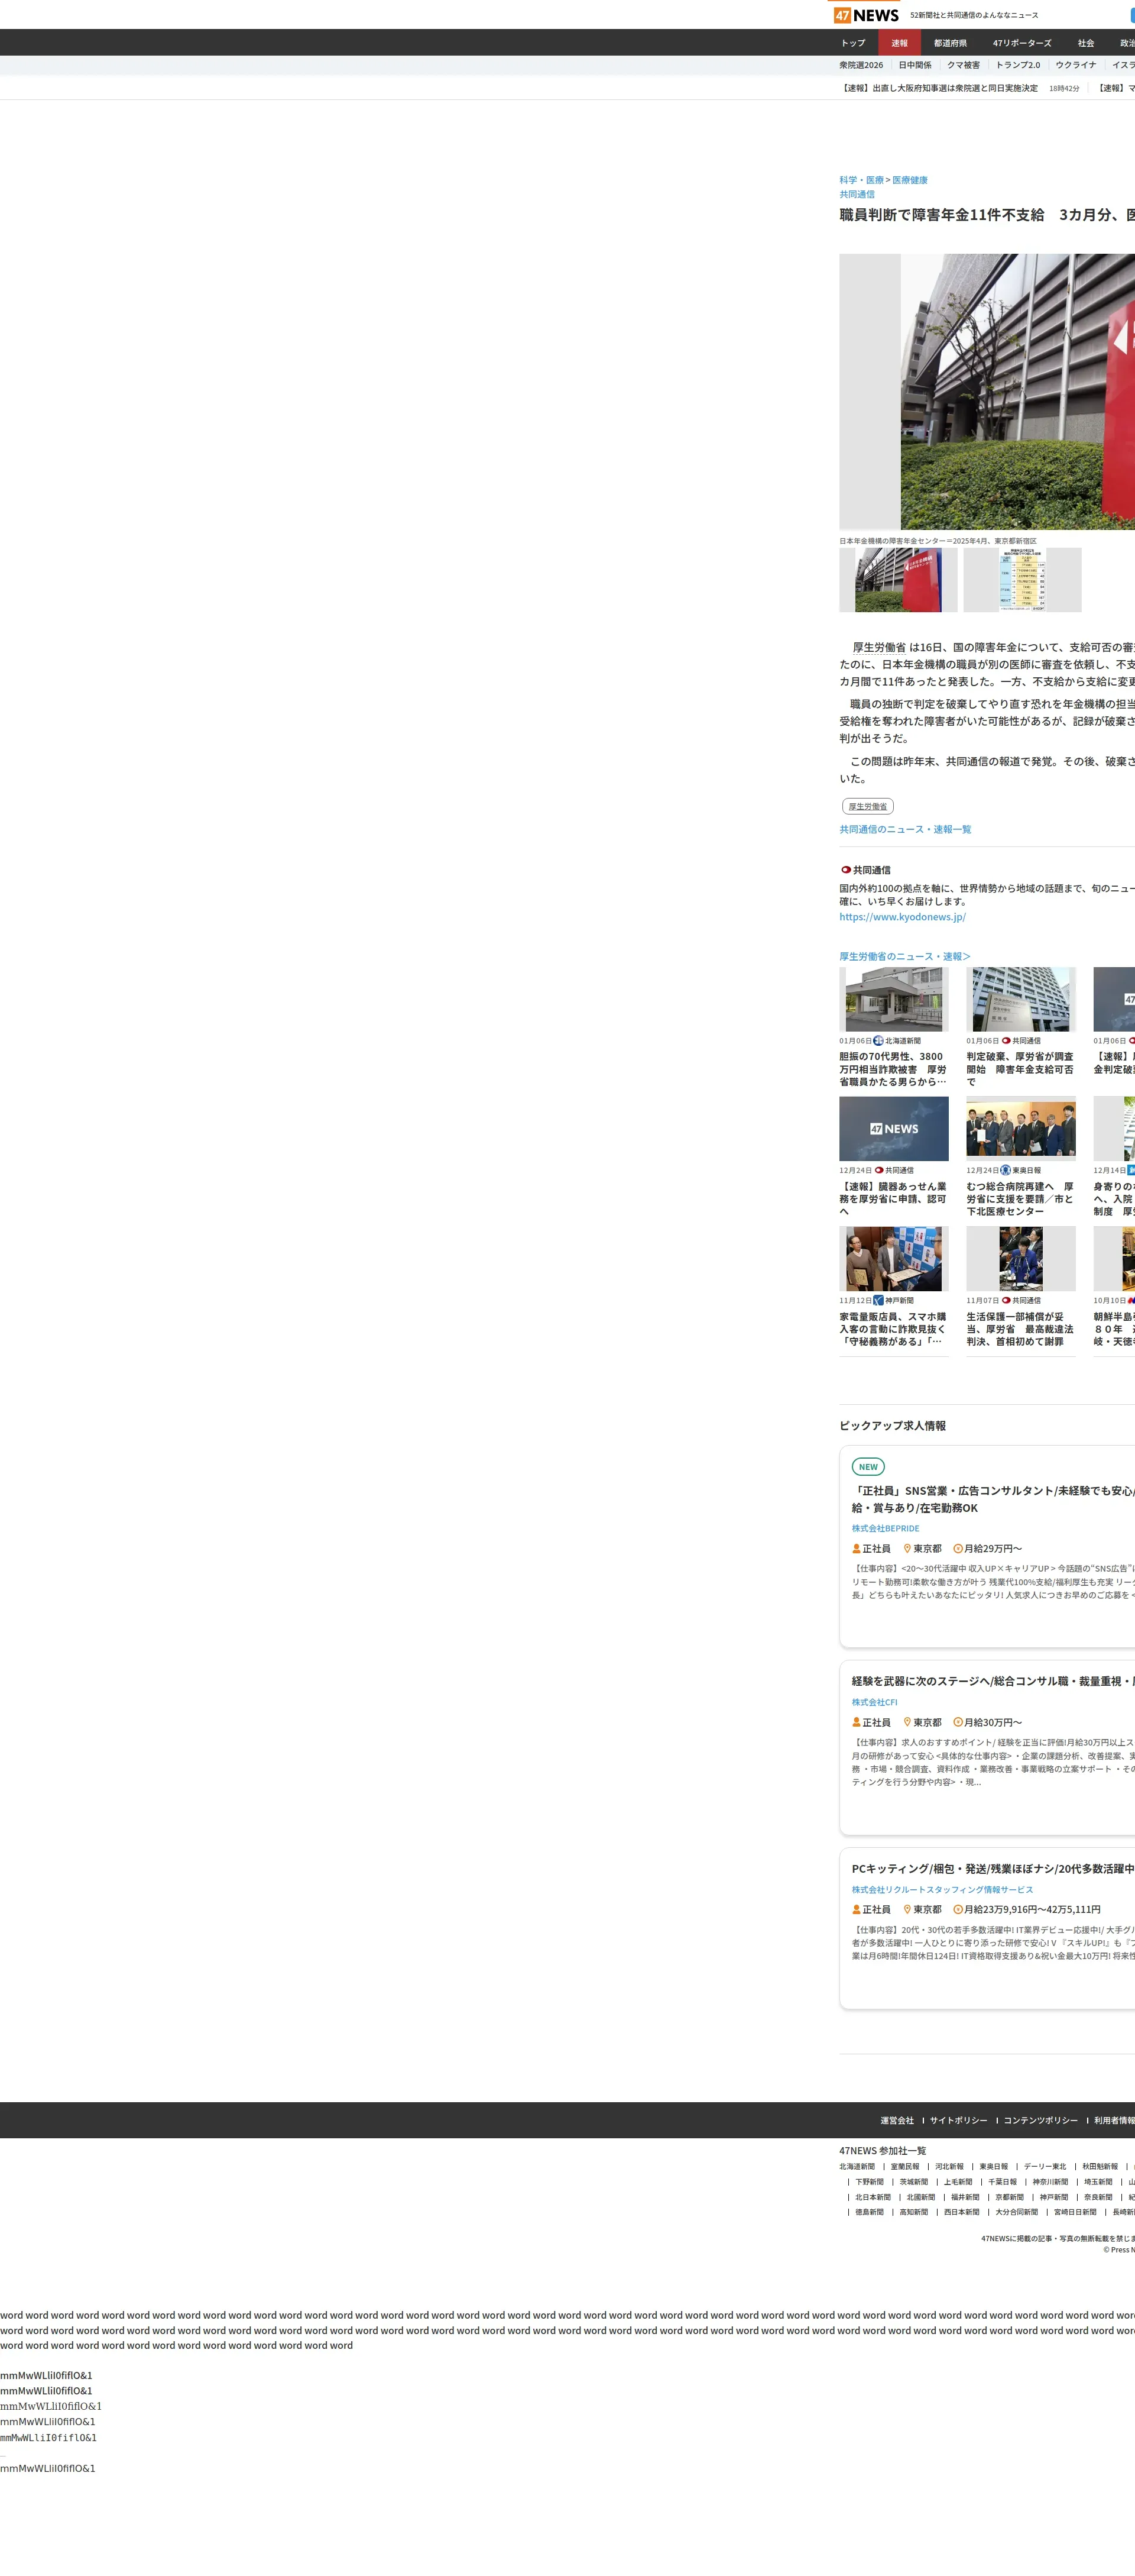The image size is (1135, 2576).
Task: Open the サイトポリシー footer link
Action: click(x=957, y=2120)
